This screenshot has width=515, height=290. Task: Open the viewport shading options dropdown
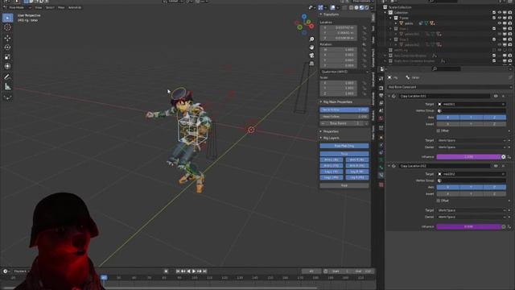pyautogui.click(x=371, y=7)
